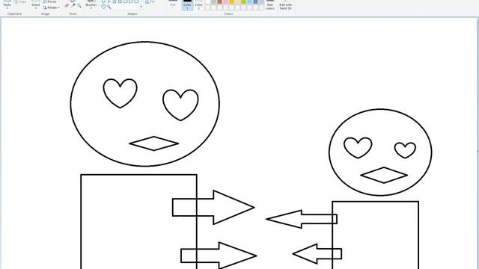Pick the gray palette swatch
The height and width of the screenshot is (269, 479).
click(213, 1)
